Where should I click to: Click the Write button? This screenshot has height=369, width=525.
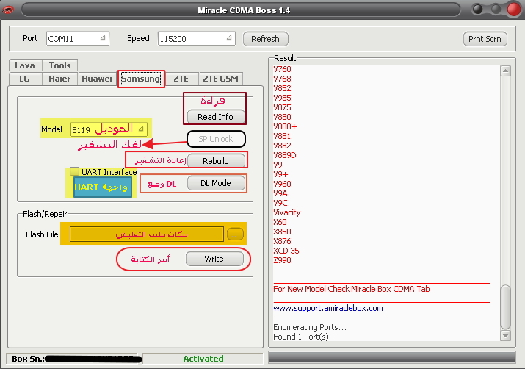tap(214, 259)
